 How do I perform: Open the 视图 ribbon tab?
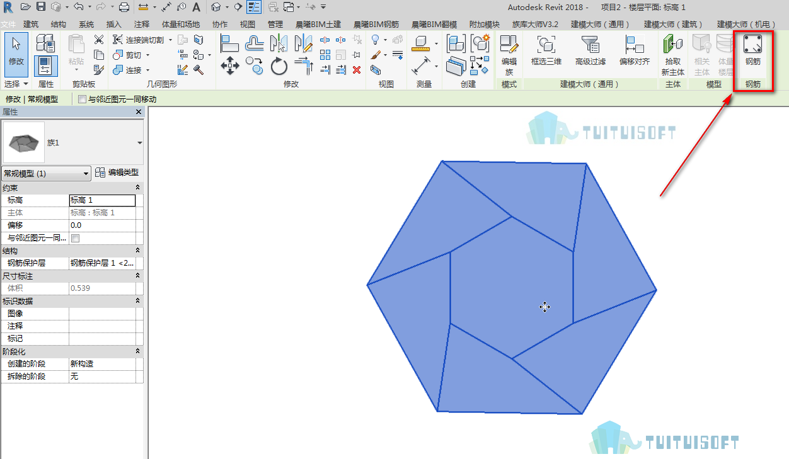point(248,25)
